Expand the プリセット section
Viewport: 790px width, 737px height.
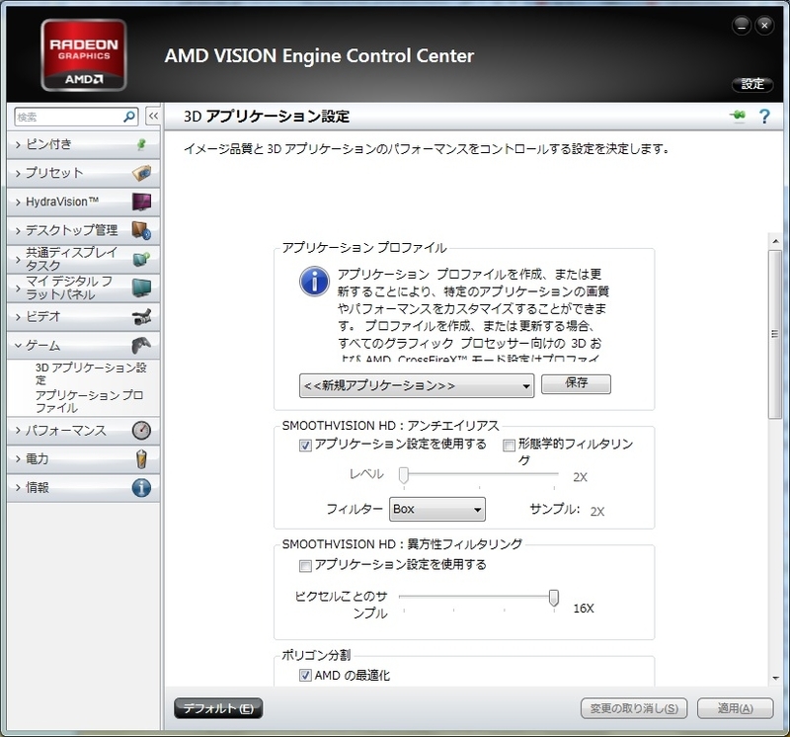(83, 173)
